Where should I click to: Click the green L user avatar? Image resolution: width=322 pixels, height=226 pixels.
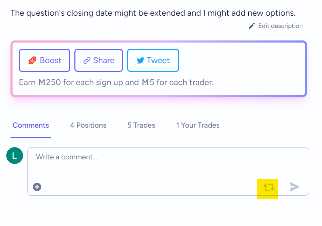pos(15,156)
